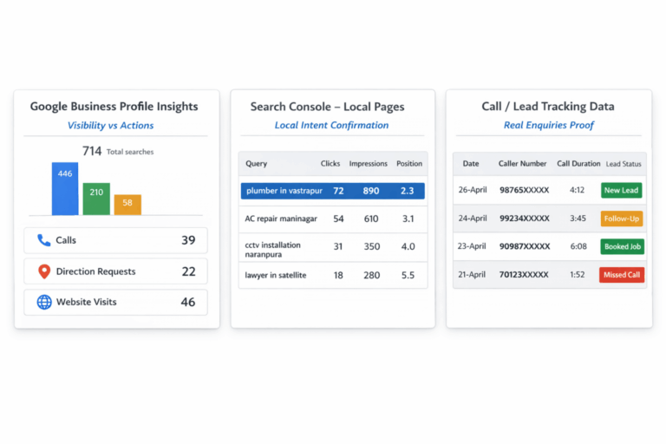Image resolution: width=666 pixels, height=444 pixels.
Task: Open the Website Visits row
Action: [x=115, y=302]
